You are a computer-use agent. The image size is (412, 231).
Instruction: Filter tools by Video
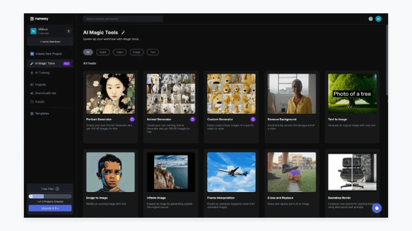[x=120, y=52]
